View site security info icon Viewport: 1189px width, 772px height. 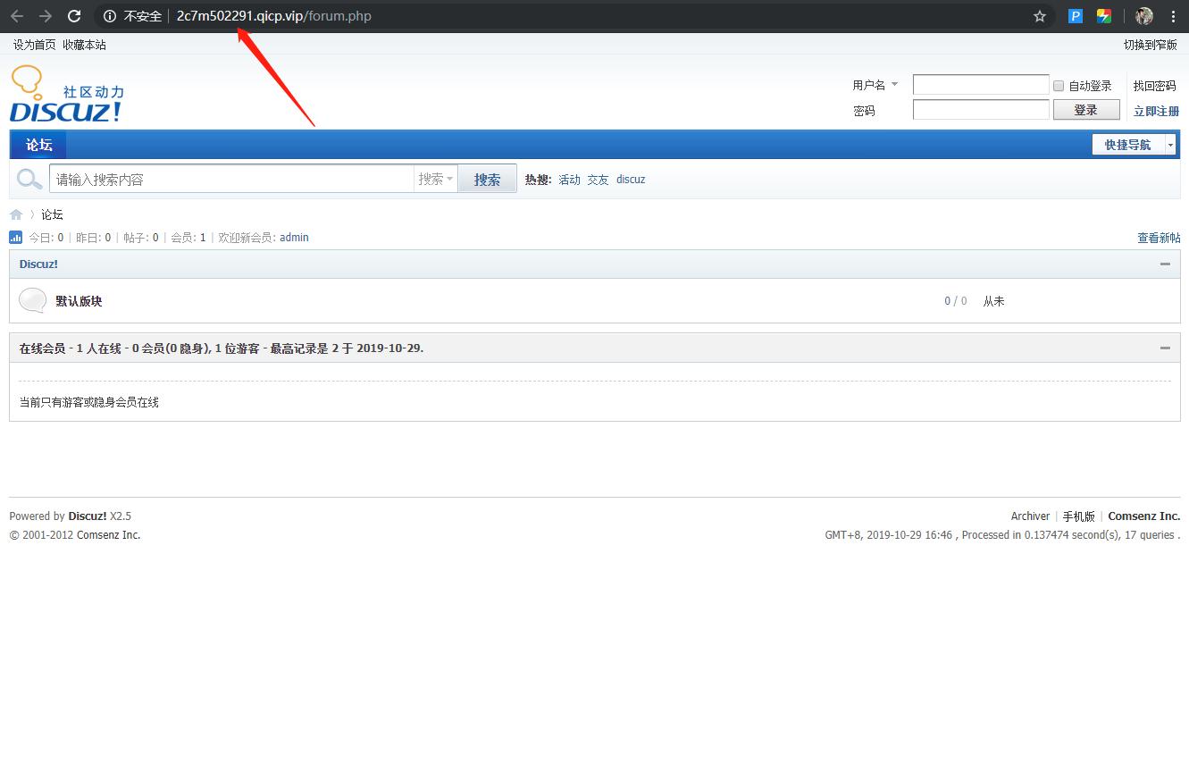110,16
